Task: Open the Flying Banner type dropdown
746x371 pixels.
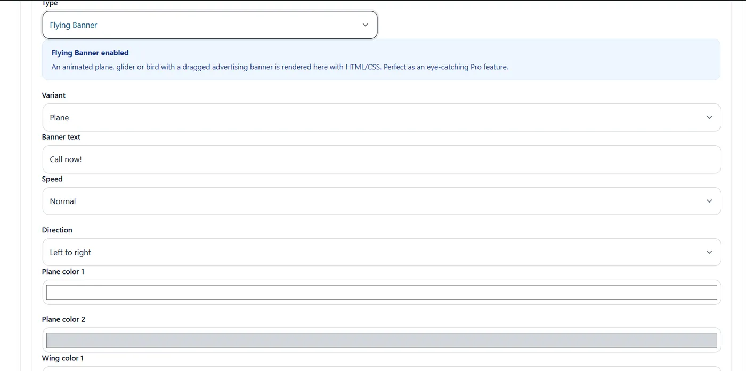Action: click(210, 25)
